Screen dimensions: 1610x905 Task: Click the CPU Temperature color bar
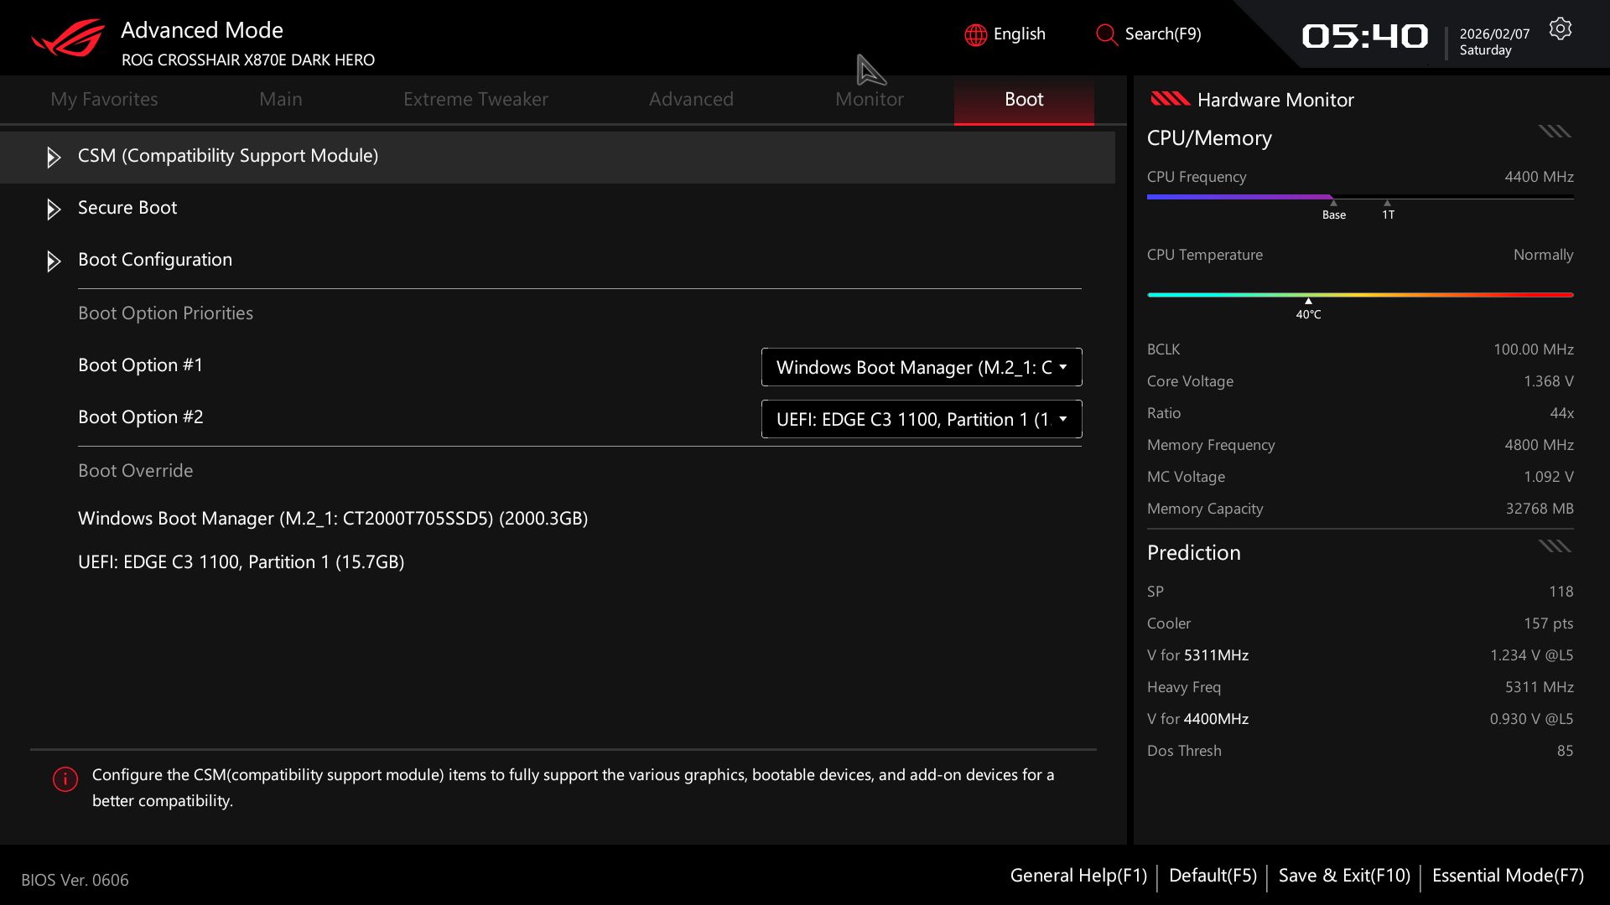(x=1359, y=295)
